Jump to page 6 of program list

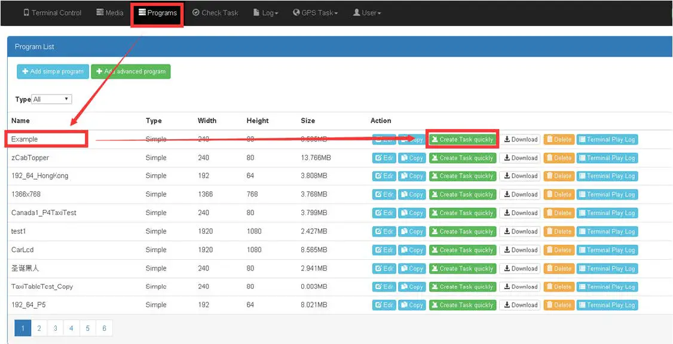[104, 328]
